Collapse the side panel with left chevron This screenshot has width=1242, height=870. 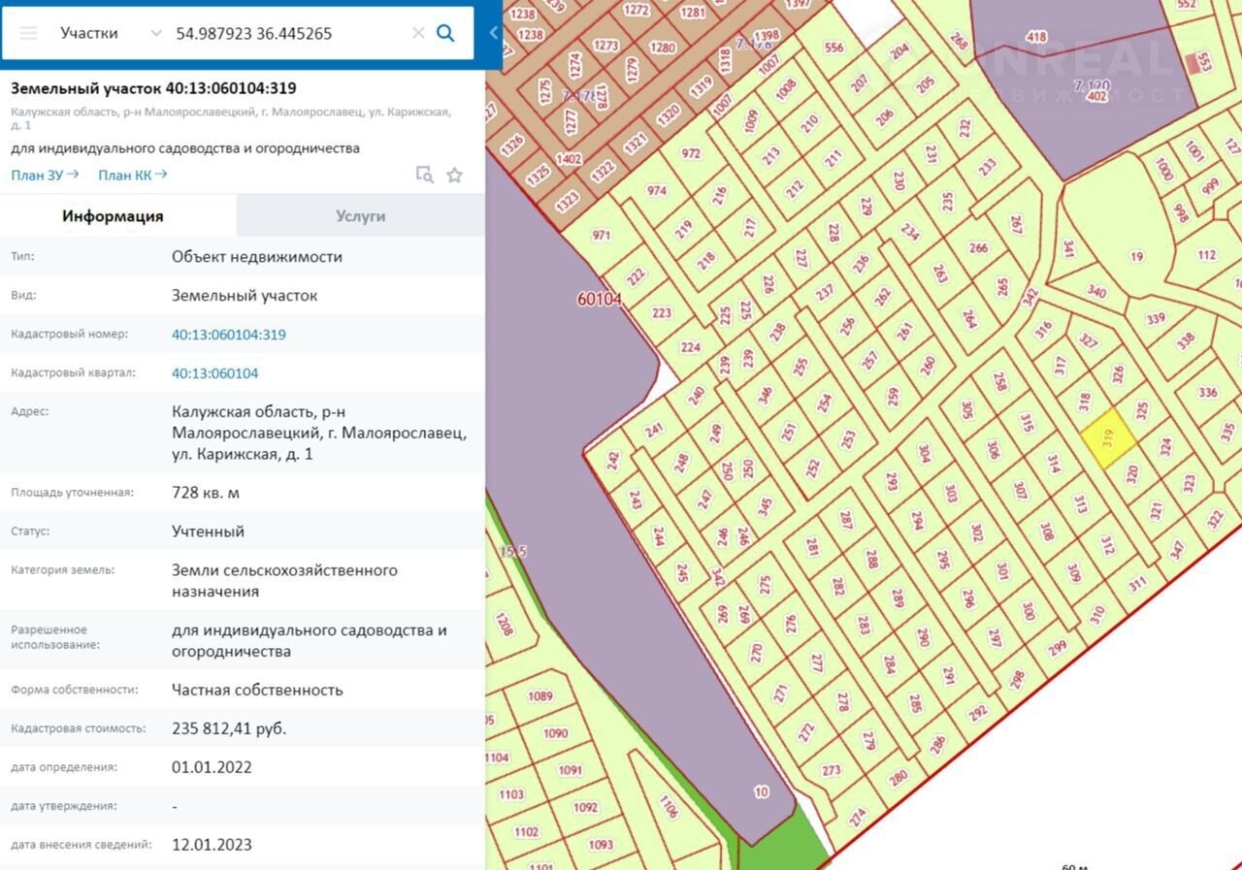tap(493, 33)
